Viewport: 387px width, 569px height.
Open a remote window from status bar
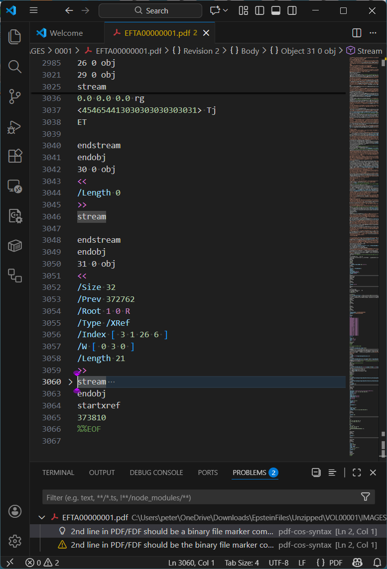click(x=10, y=563)
